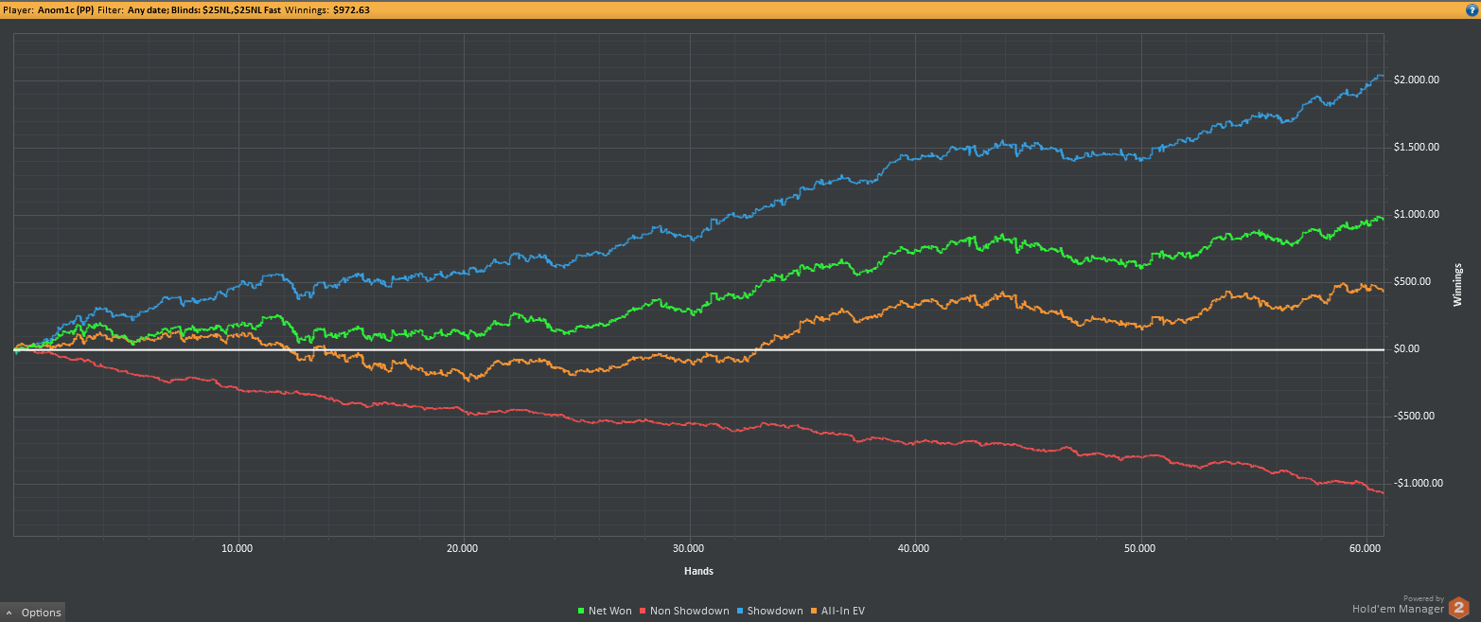This screenshot has height=622, width=1481.
Task: Click the 40.000 hands axis label
Action: [x=914, y=548]
